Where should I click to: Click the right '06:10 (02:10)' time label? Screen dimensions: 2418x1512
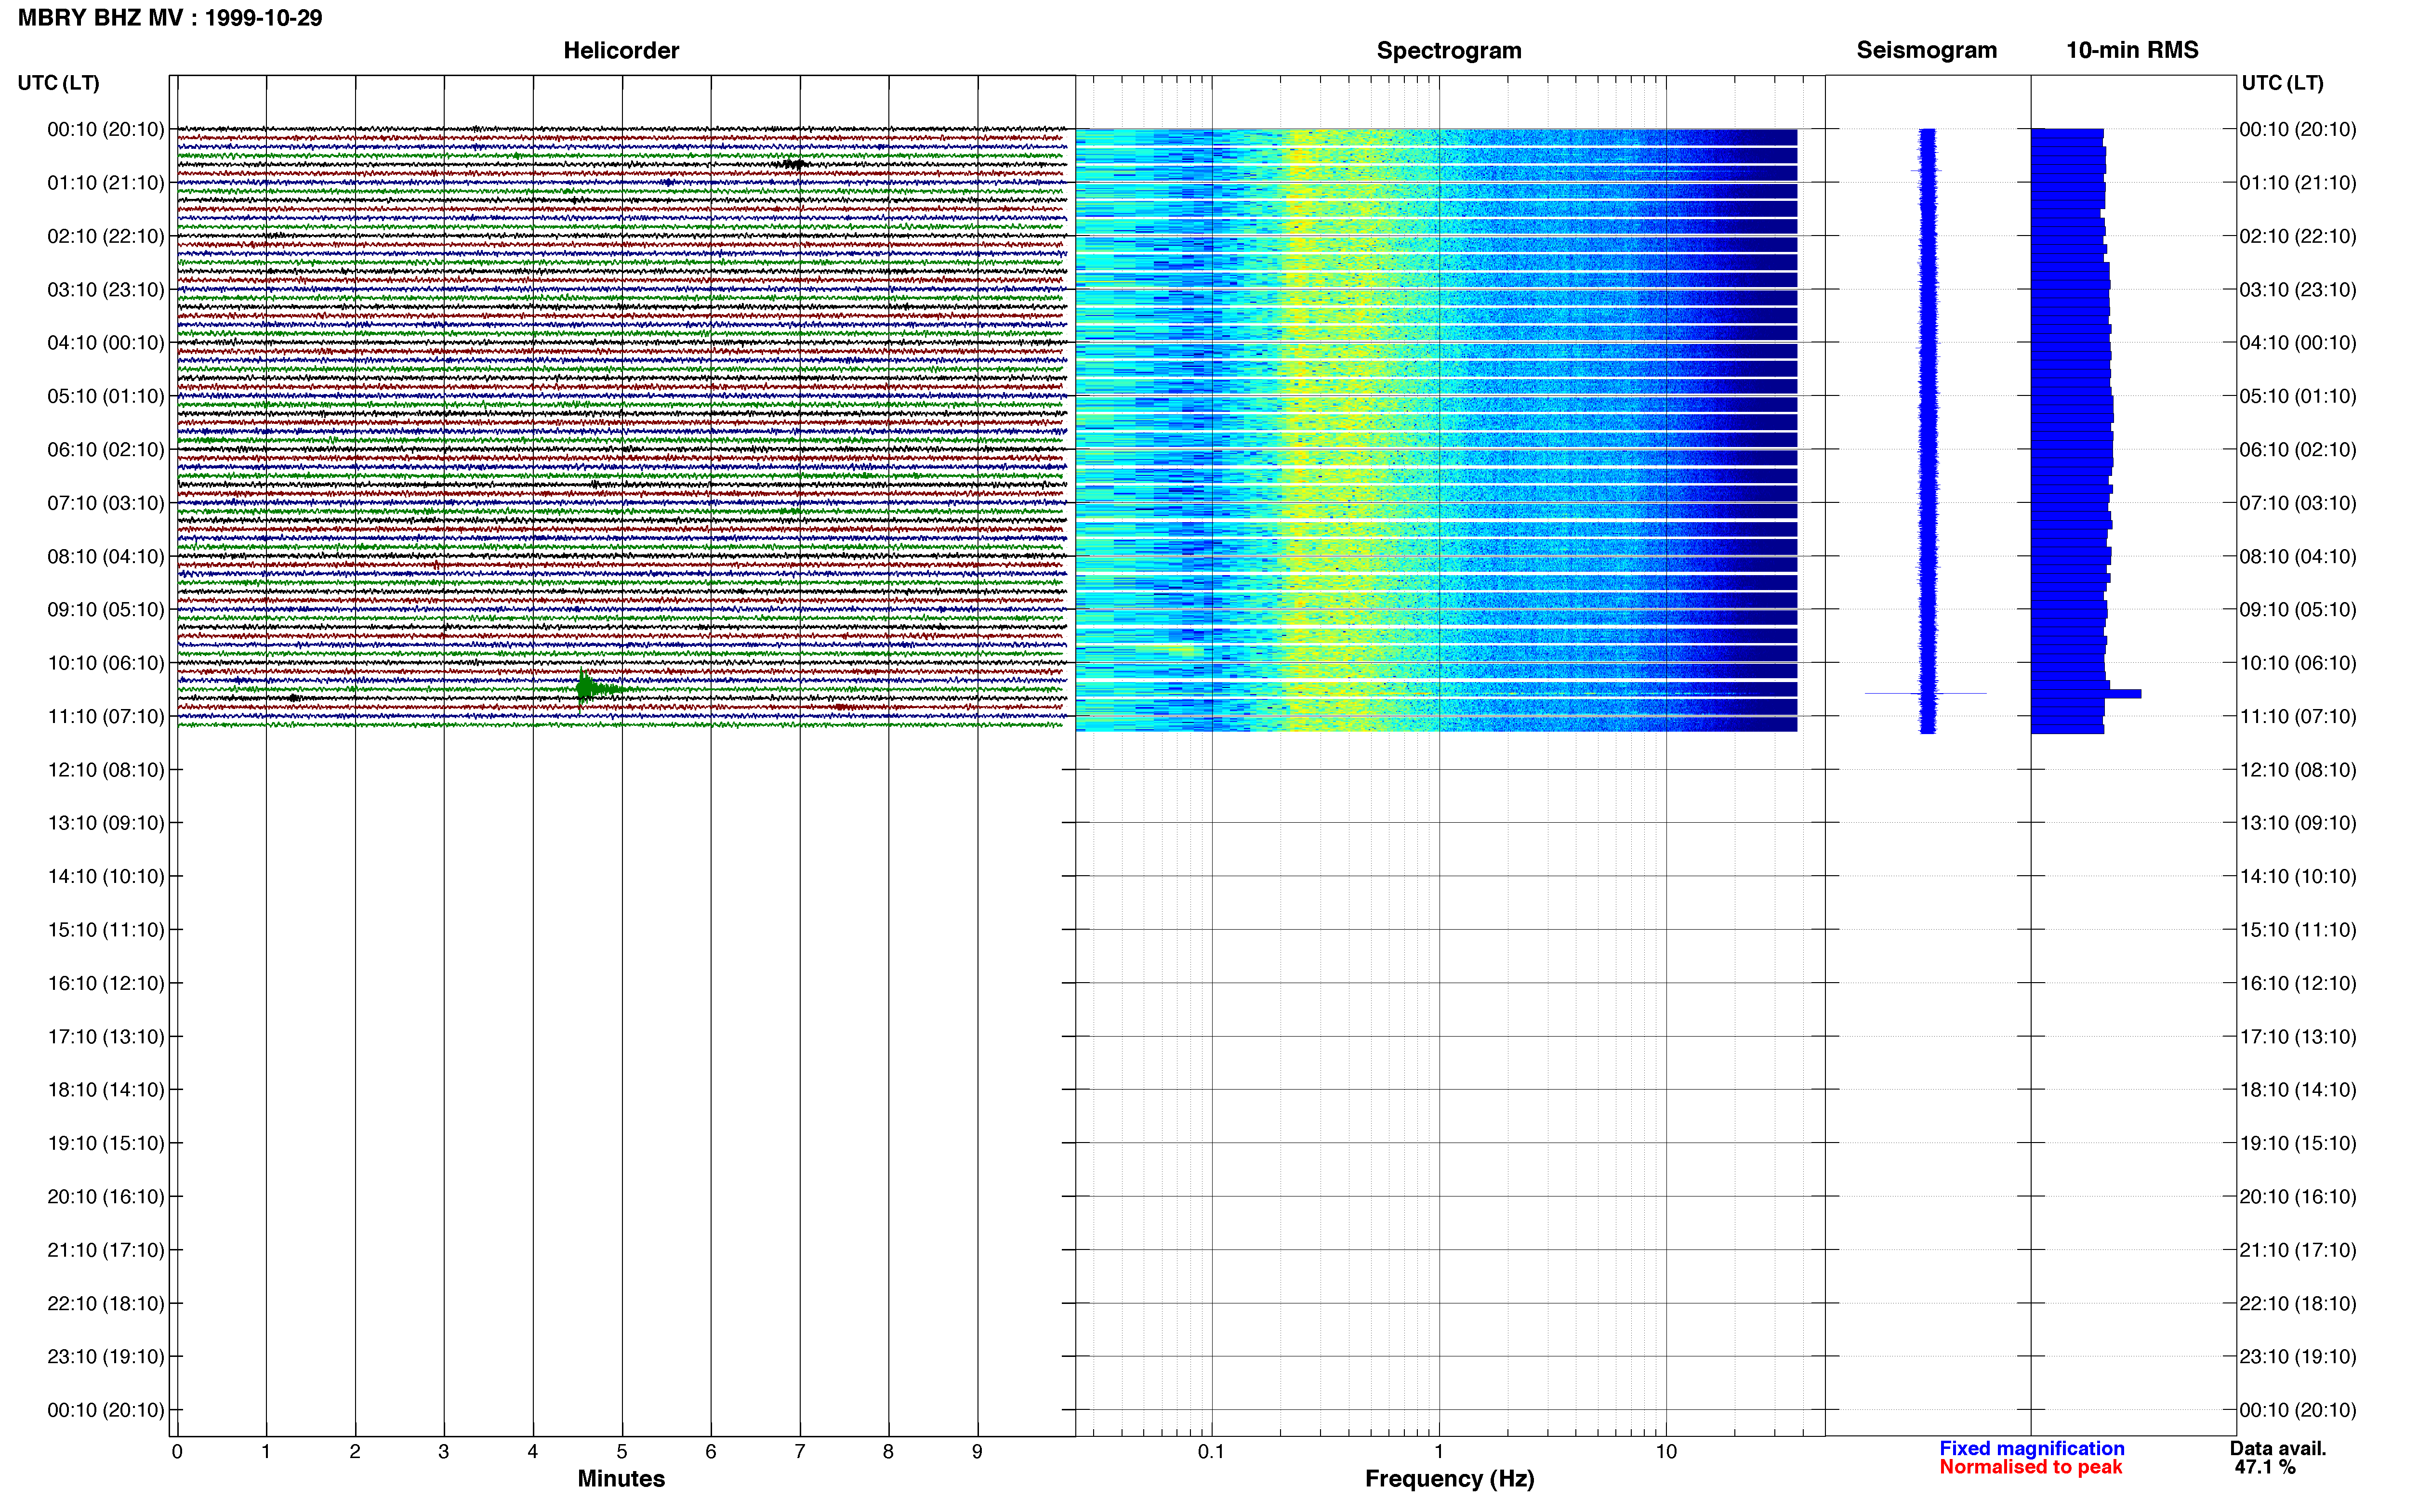coord(2298,449)
